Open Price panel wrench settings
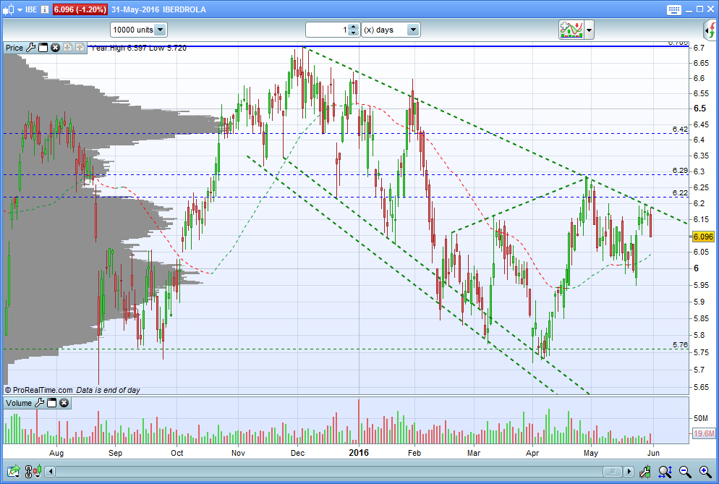 tap(30, 47)
